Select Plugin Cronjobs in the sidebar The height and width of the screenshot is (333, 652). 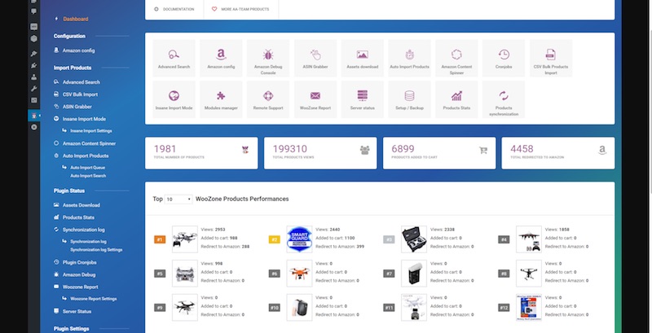point(79,262)
